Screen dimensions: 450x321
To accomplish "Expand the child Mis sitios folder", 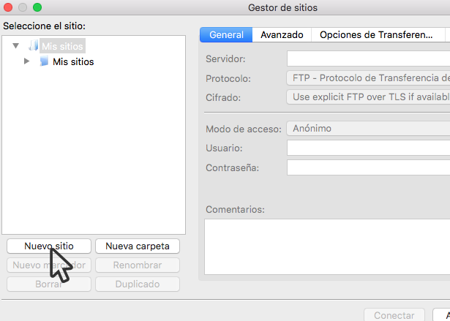I will coord(27,61).
